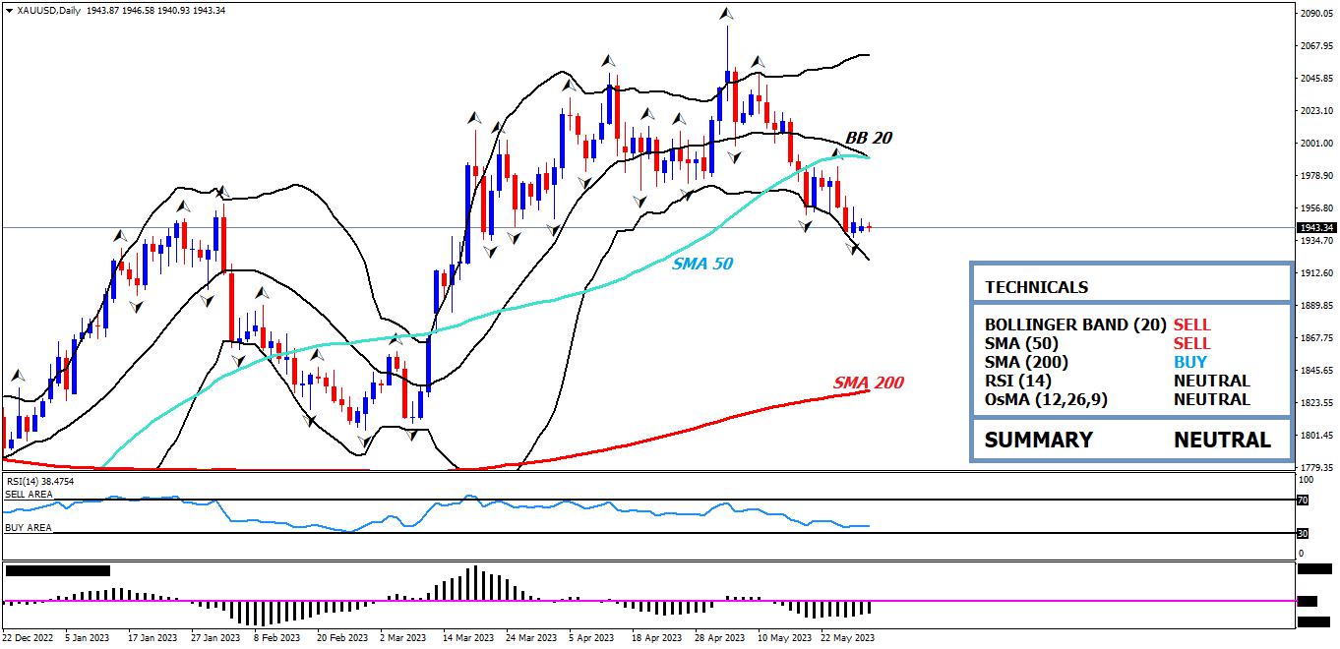The height and width of the screenshot is (649, 1340).
Task: Click the BUY AREA label in RSI pane
Action: (x=29, y=528)
